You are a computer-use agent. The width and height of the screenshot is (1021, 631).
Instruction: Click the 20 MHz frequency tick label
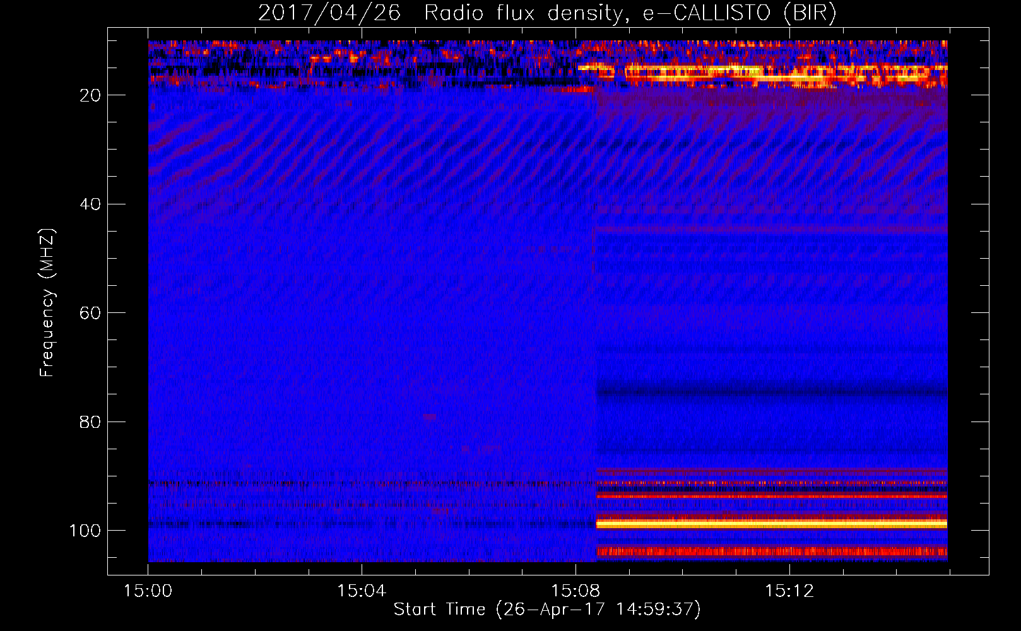(x=91, y=95)
